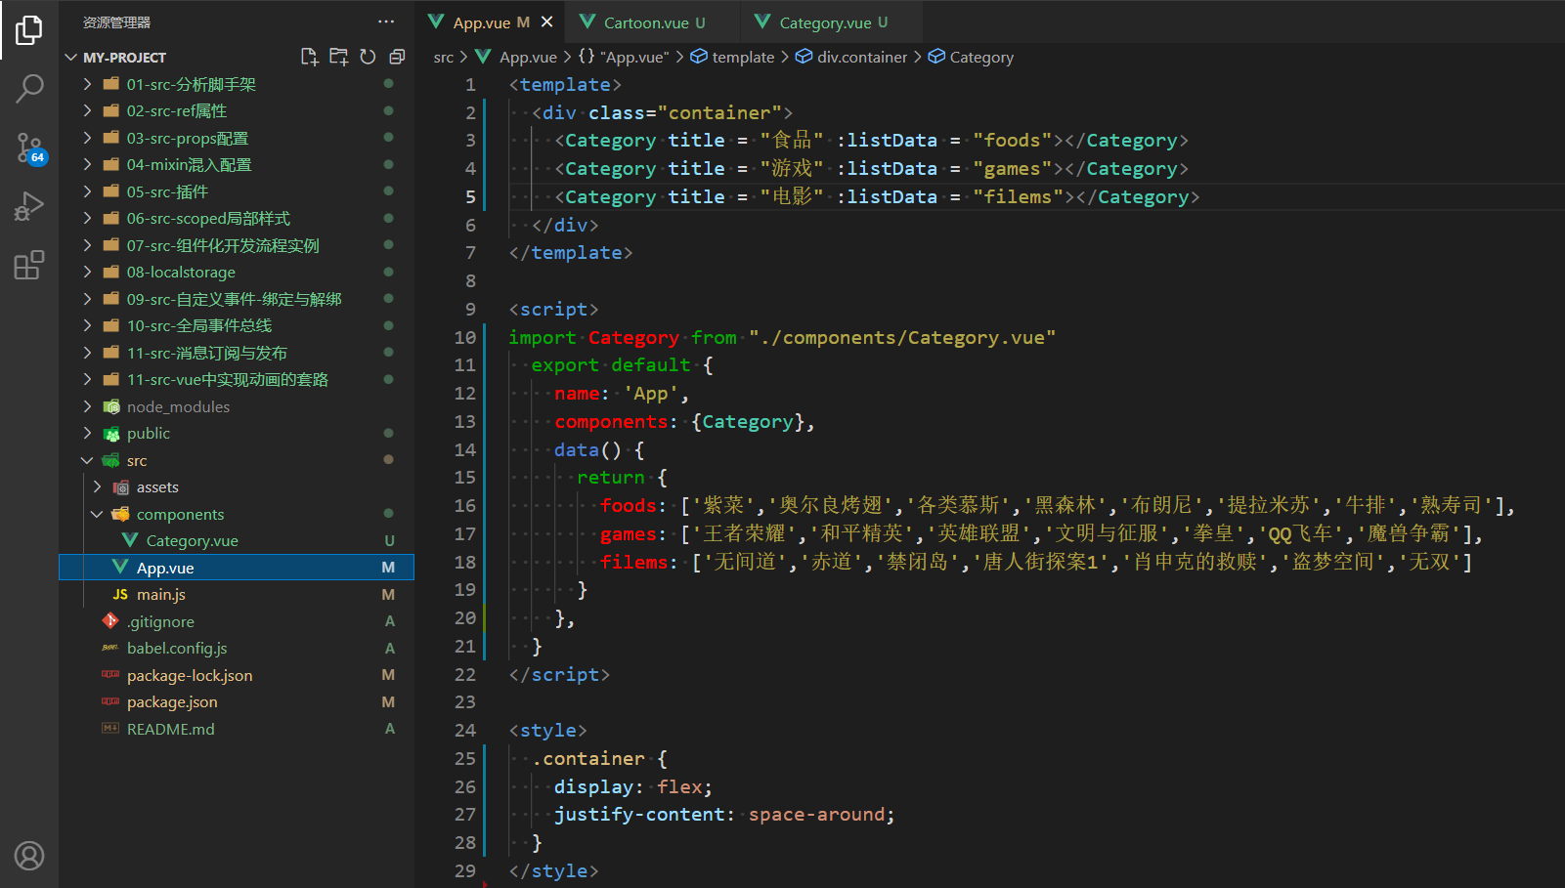This screenshot has width=1565, height=888.
Task: Collapse all folders in explorer
Action: tap(397, 57)
